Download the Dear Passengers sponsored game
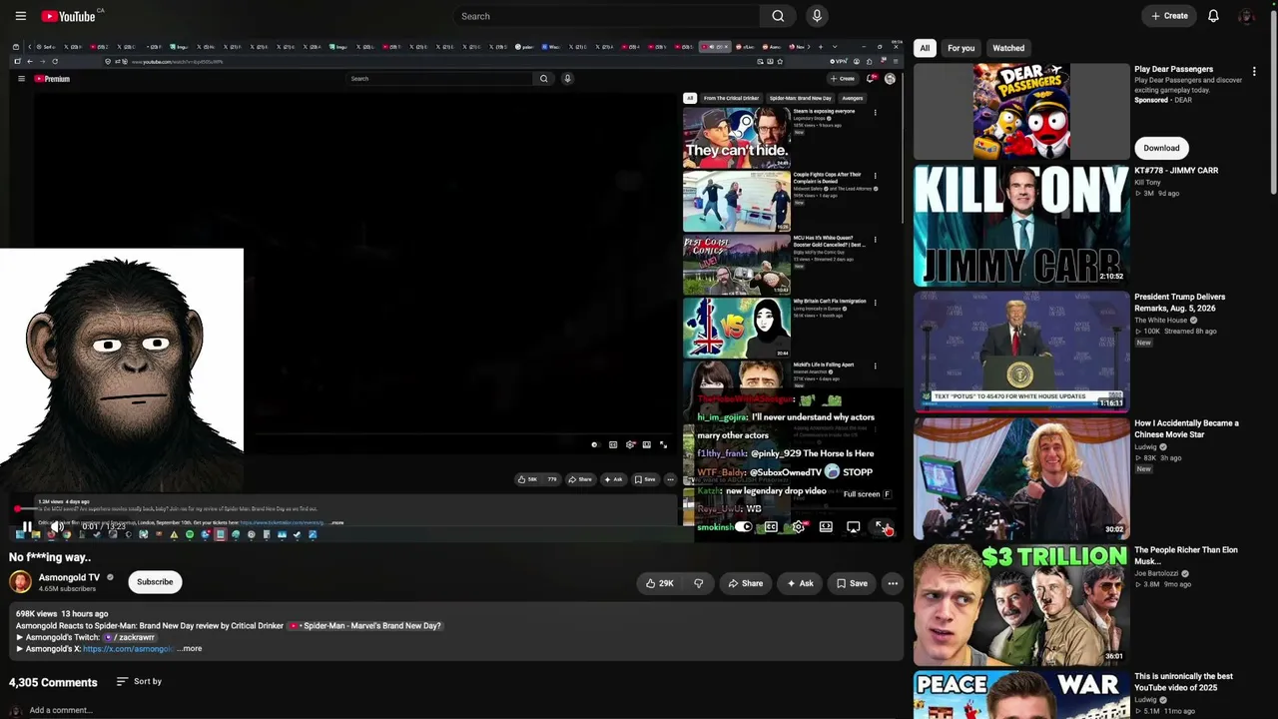 (x=1161, y=148)
